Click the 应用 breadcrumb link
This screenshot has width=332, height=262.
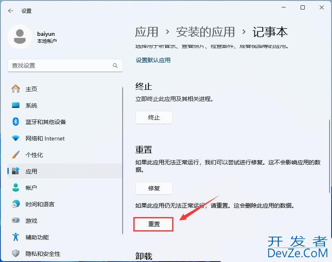pyautogui.click(x=147, y=32)
